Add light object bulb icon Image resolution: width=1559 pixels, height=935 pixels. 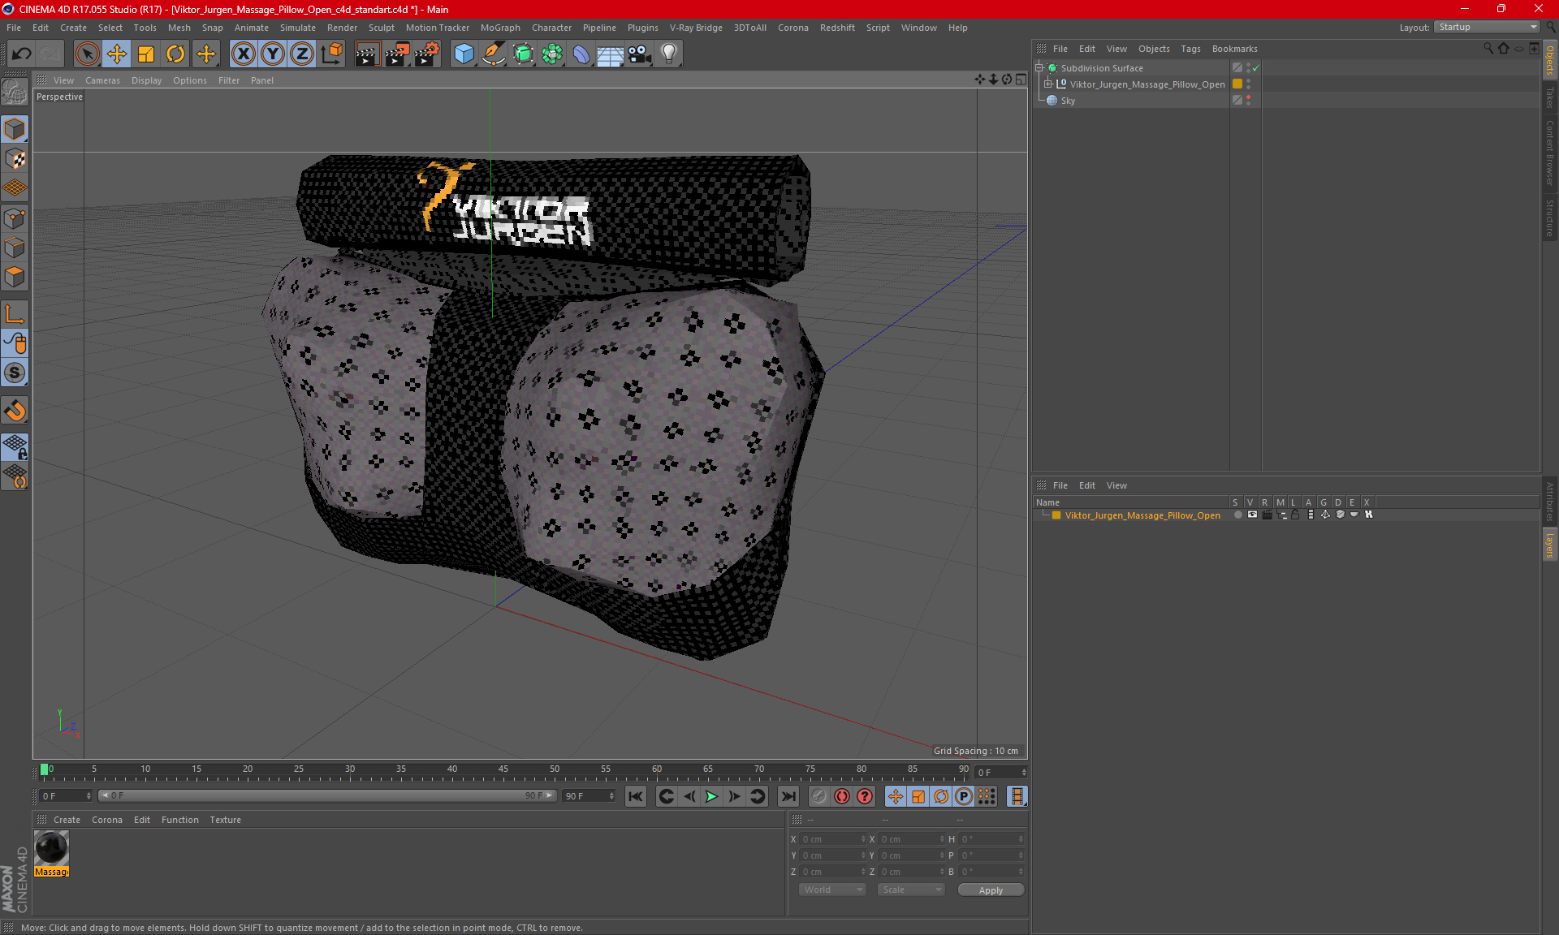[669, 54]
